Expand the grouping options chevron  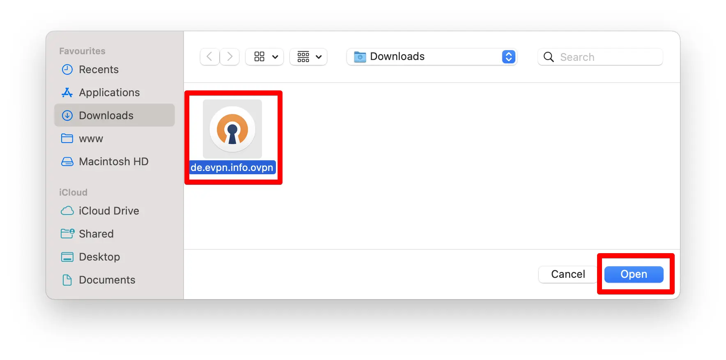(319, 57)
